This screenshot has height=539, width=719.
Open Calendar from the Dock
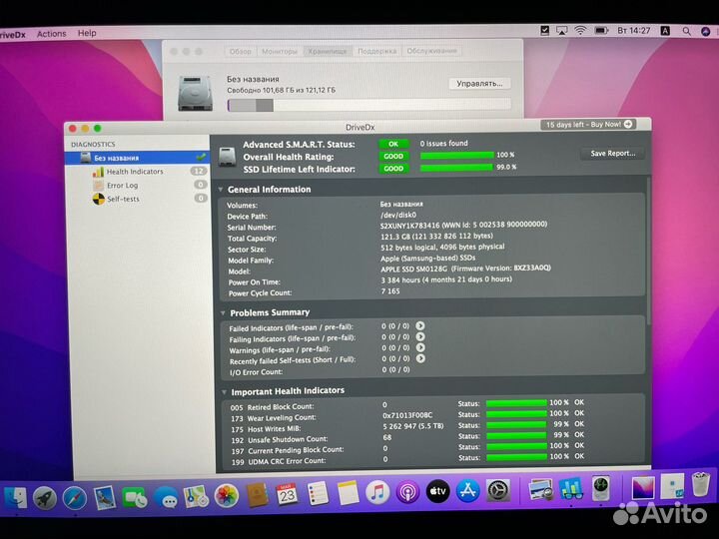click(x=287, y=495)
